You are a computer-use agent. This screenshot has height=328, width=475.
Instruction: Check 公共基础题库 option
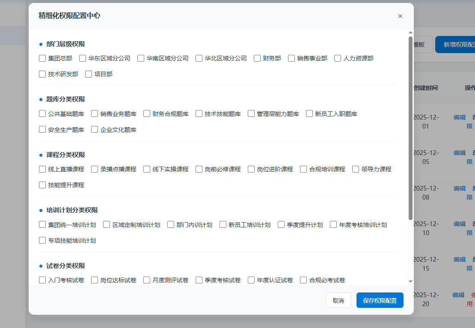(x=42, y=114)
